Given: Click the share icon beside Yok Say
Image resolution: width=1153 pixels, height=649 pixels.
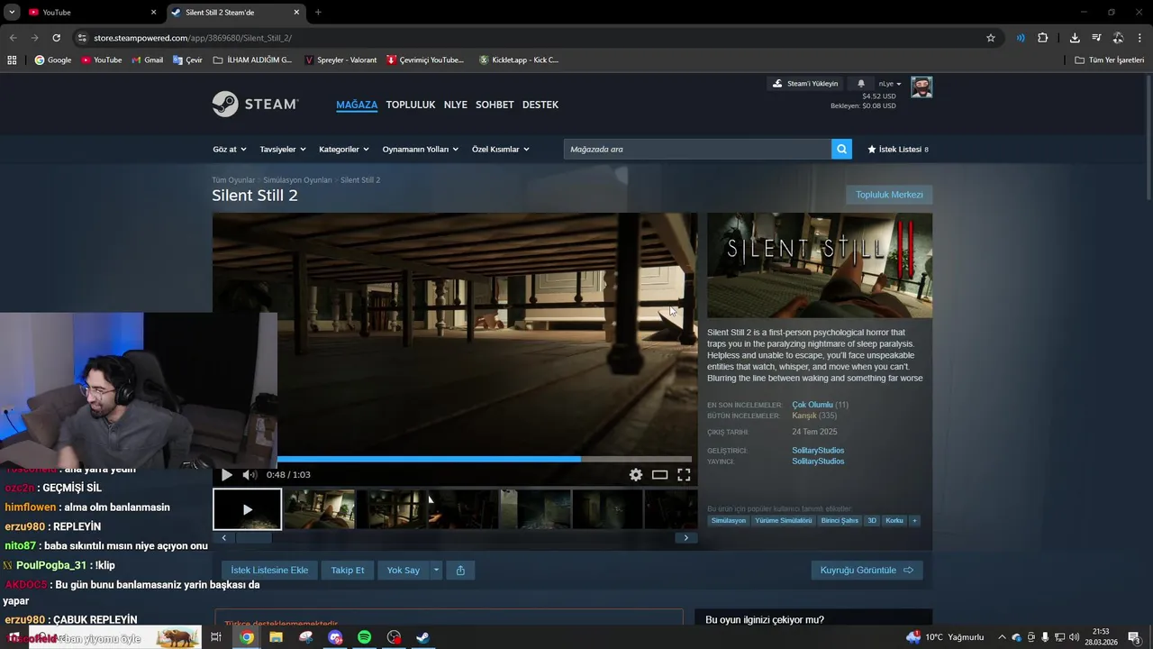Looking at the screenshot, I should (x=460, y=571).
